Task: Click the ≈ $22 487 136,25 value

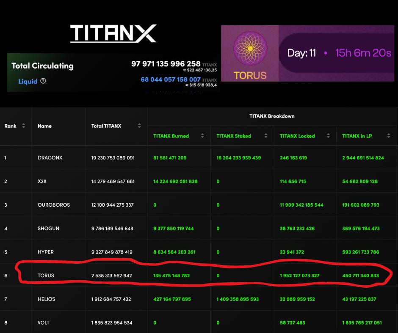Action: (x=200, y=70)
